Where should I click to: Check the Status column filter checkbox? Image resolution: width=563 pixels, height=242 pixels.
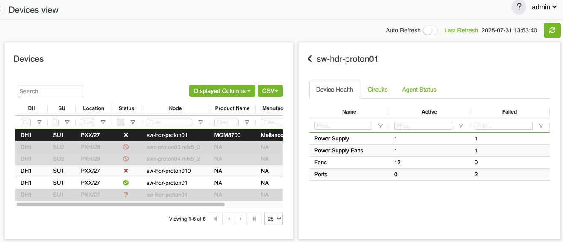point(120,122)
